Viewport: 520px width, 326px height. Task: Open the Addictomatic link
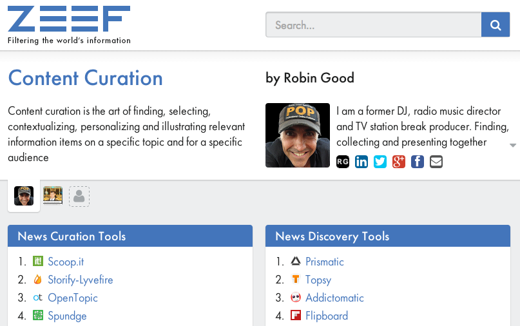pos(334,298)
